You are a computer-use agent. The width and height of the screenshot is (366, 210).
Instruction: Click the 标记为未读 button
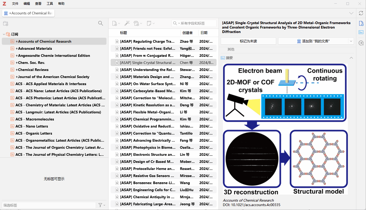(248, 41)
